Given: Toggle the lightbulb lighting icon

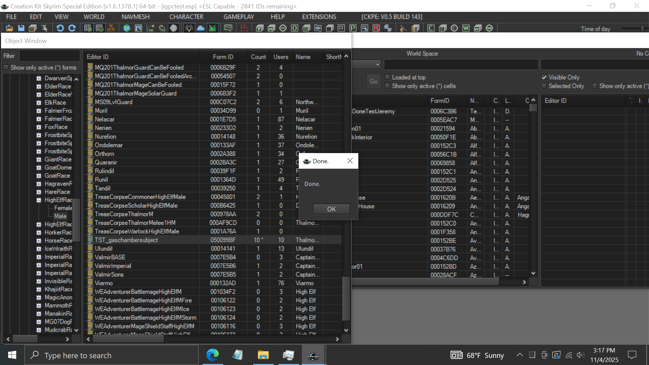Looking at the screenshot, I should (x=189, y=28).
